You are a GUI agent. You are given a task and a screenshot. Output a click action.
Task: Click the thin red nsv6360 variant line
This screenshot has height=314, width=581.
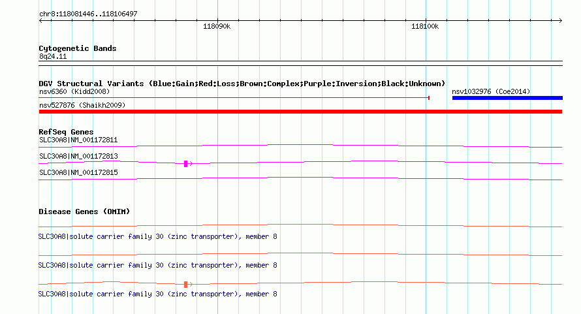[234, 98]
